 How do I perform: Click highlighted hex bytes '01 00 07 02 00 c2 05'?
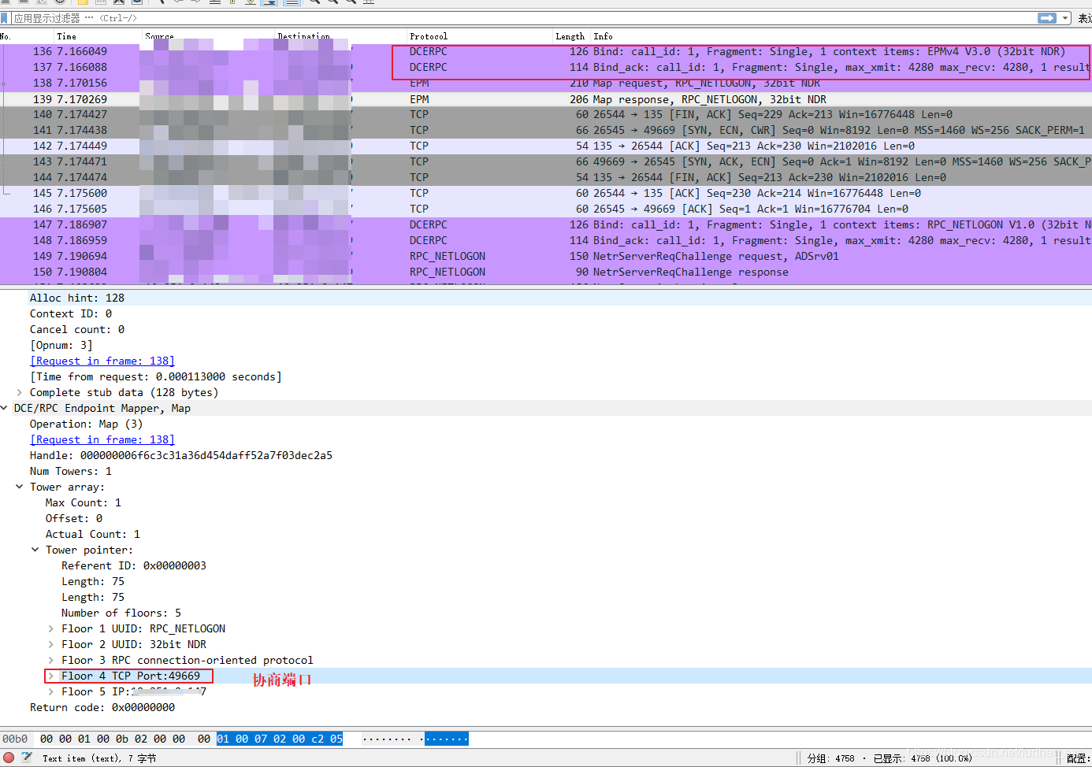pos(280,739)
